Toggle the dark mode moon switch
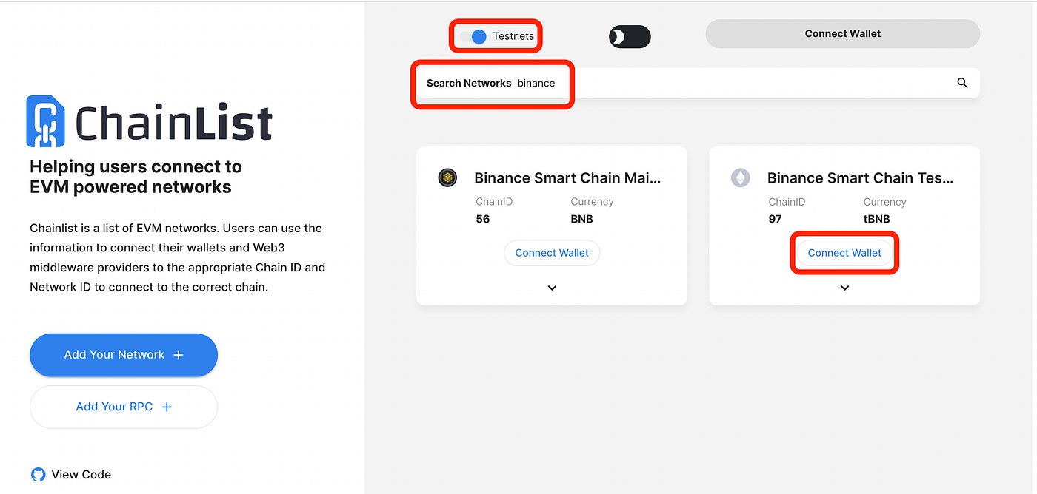1037x494 pixels. pyautogui.click(x=629, y=37)
